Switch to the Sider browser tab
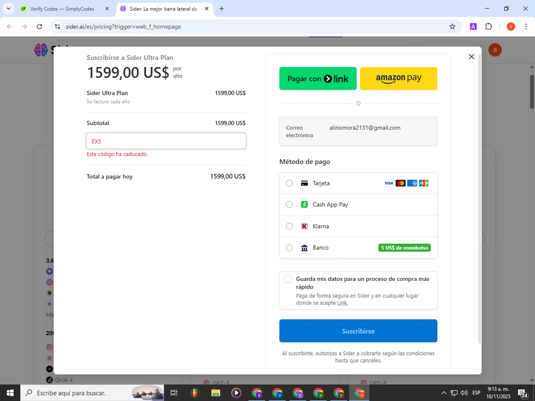Image resolution: width=535 pixels, height=401 pixels. pyautogui.click(x=164, y=9)
